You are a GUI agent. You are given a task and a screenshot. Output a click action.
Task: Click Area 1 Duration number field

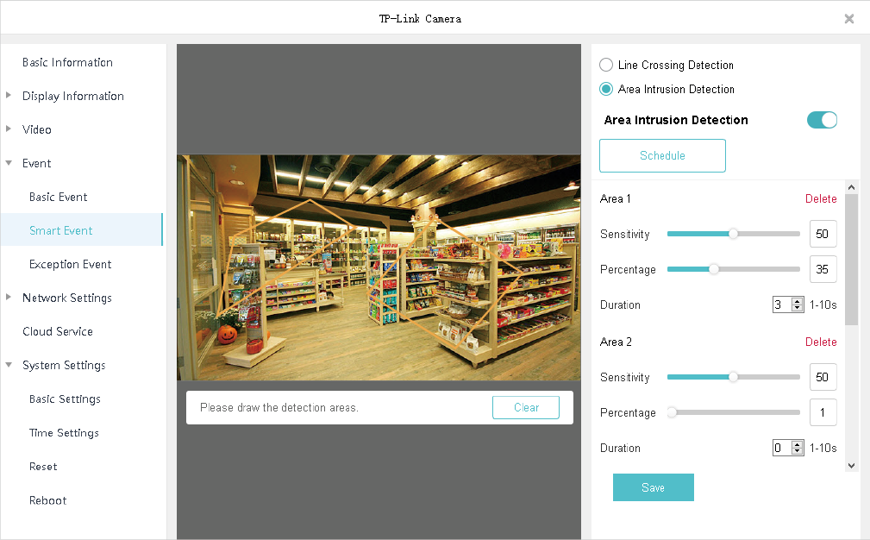(782, 305)
